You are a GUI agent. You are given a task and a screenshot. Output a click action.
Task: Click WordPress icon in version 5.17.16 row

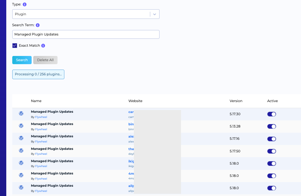tap(21, 138)
